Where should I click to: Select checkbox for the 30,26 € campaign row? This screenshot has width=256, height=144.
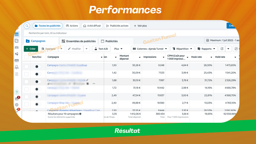pyautogui.click(x=26, y=66)
